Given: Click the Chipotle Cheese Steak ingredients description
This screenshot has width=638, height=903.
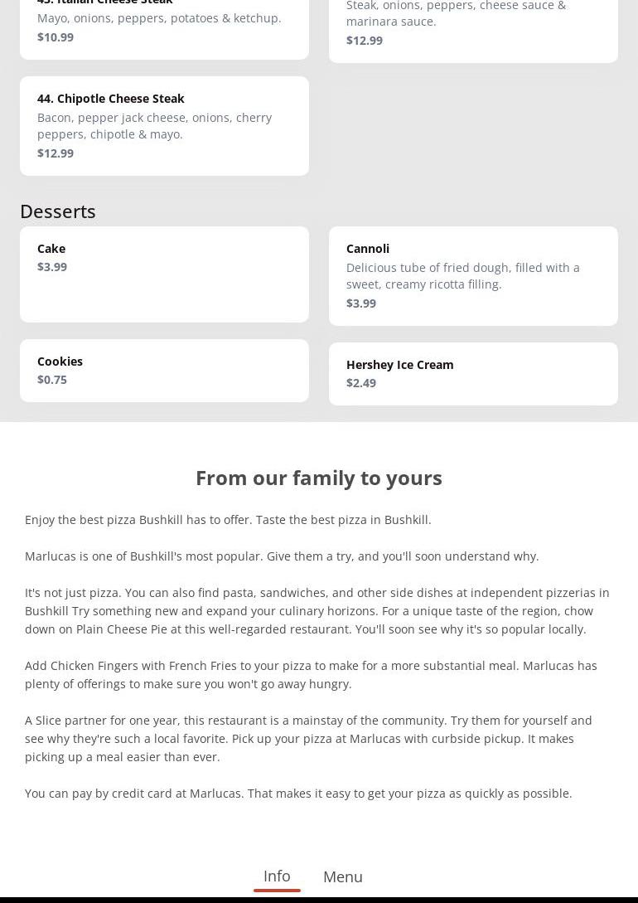Looking at the screenshot, I should click(154, 126).
